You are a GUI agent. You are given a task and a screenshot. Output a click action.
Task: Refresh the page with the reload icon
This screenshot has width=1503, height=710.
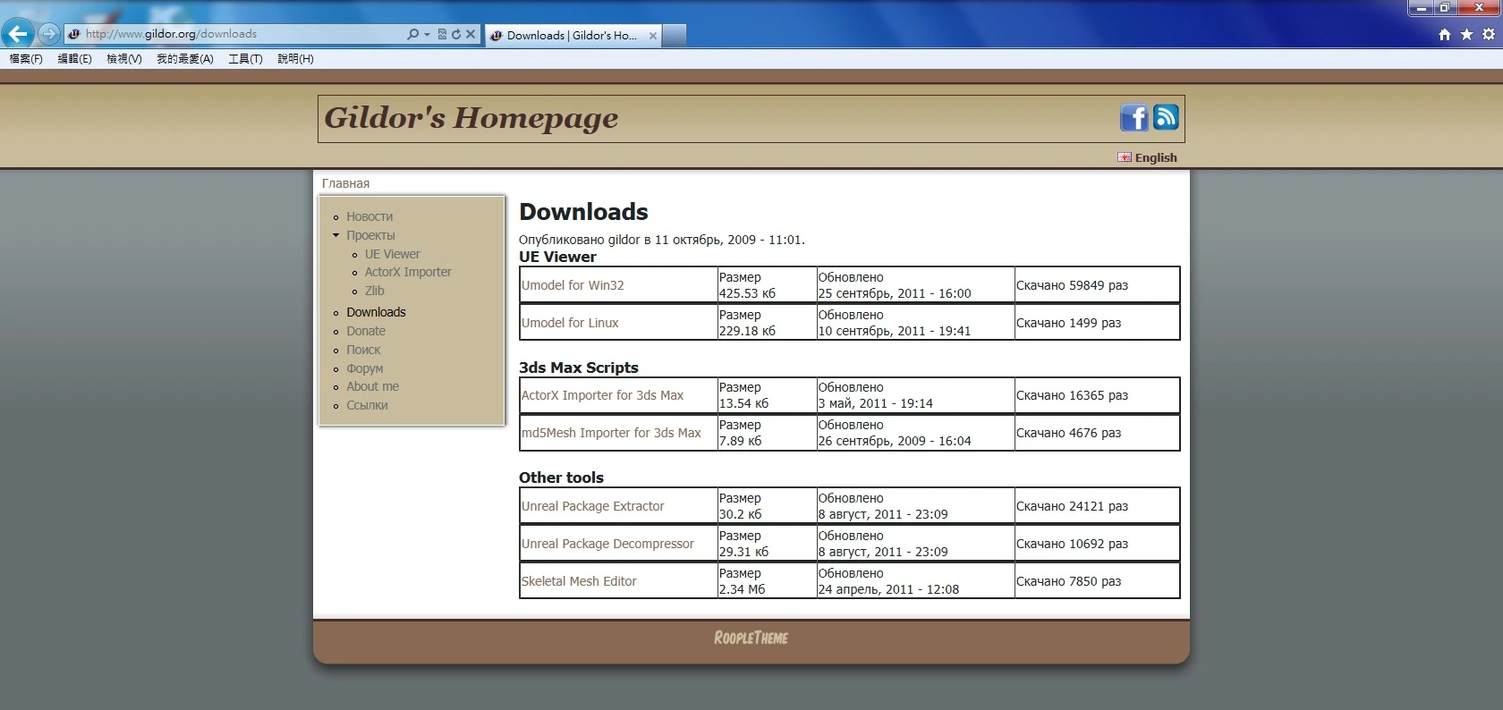(x=456, y=34)
